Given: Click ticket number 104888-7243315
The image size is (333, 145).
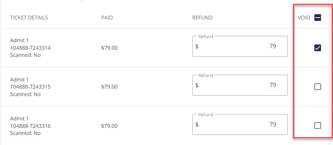Looking at the screenshot, I should 30,87.
